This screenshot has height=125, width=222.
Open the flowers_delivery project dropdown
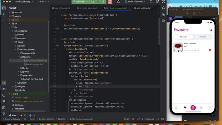(x=24, y=2)
